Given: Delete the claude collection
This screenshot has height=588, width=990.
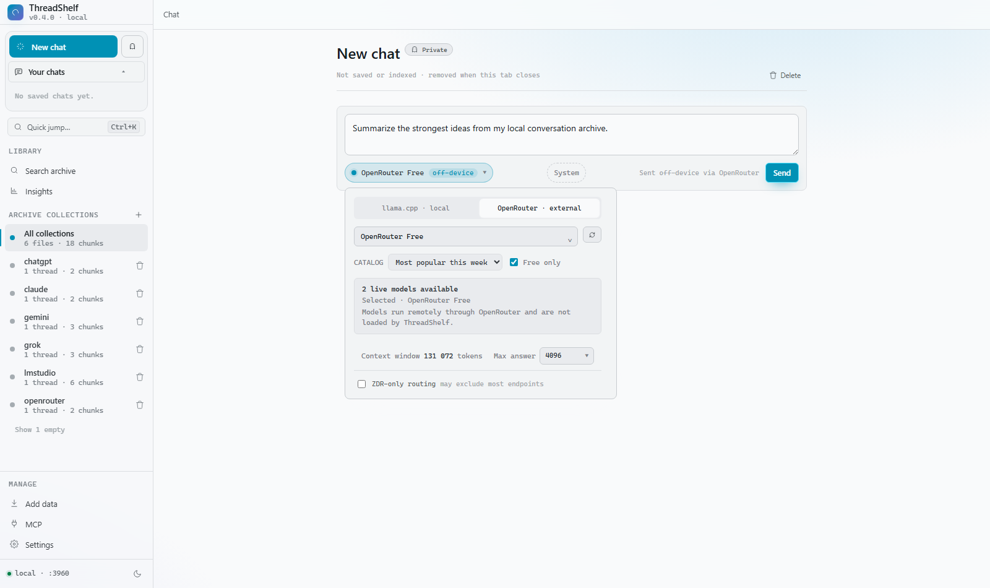Looking at the screenshot, I should 140,293.
